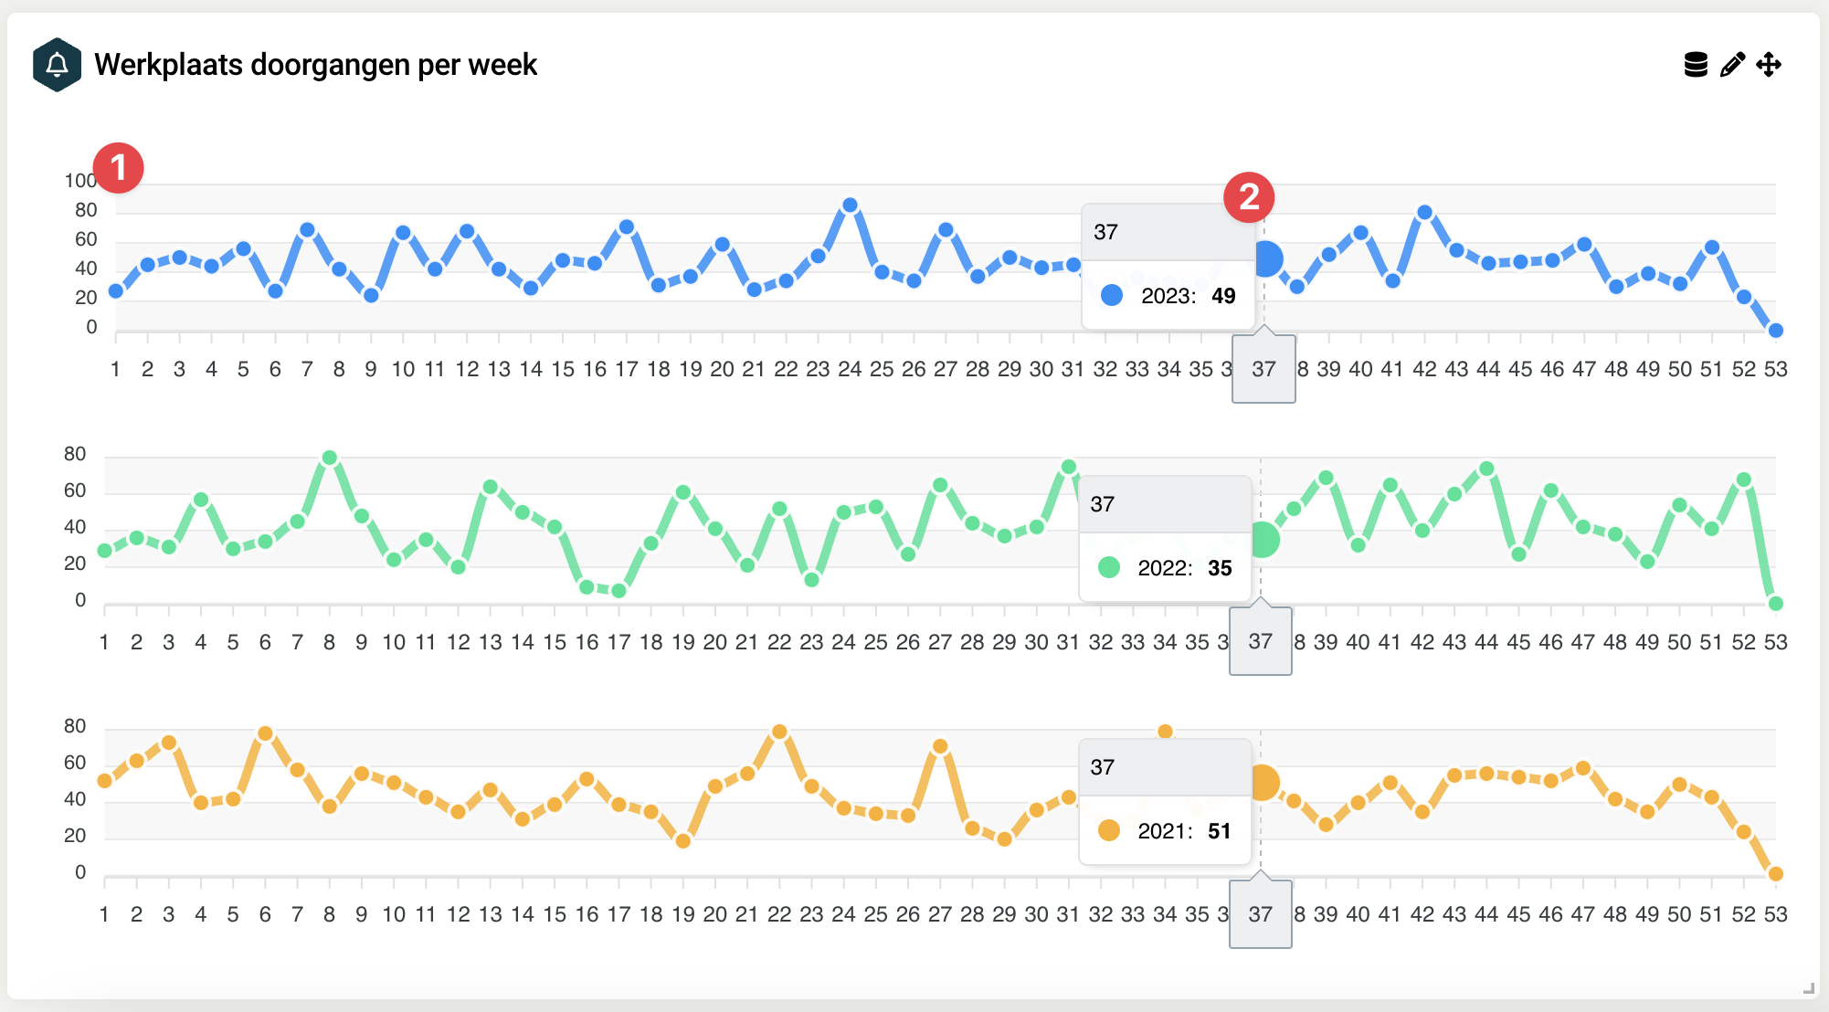The image size is (1829, 1012).
Task: Click the highlighted week 37 orange data point
Action: (x=1263, y=783)
